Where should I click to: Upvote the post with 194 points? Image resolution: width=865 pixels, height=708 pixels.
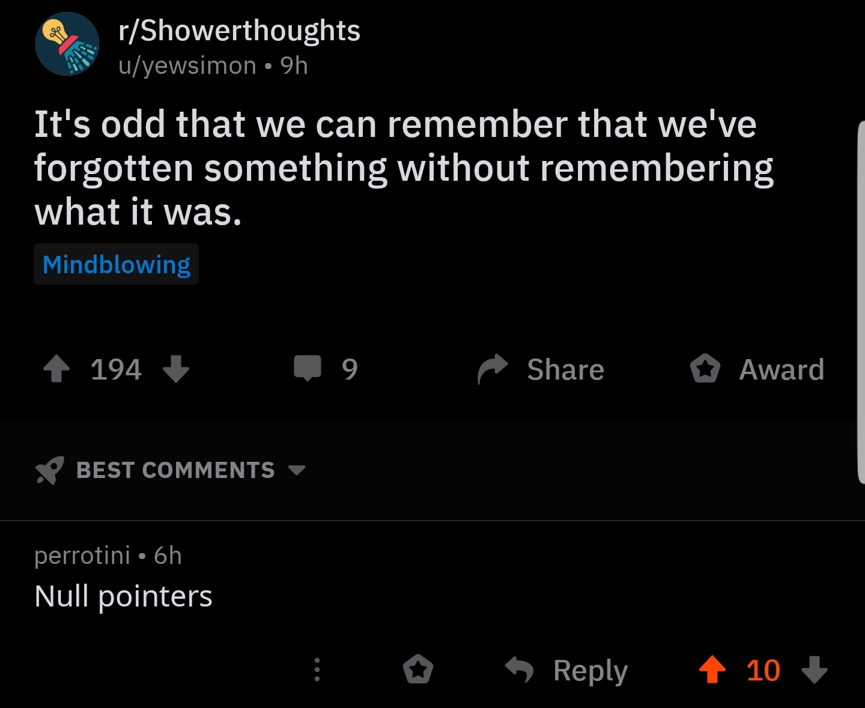click(57, 369)
